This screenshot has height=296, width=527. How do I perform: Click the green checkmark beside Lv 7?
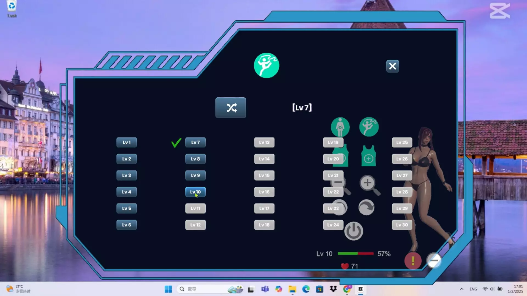[176, 142]
